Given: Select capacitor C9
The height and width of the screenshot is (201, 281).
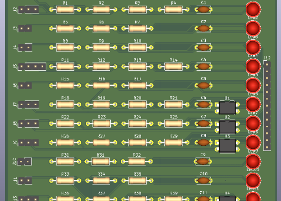Looking at the screenshot, I should tap(203, 162).
